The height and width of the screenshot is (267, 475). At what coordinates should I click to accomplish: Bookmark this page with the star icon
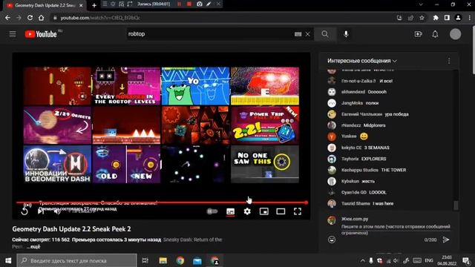[422, 18]
